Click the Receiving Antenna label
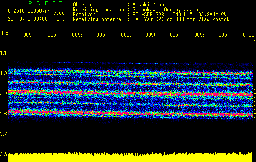 pyautogui.click(x=97, y=19)
